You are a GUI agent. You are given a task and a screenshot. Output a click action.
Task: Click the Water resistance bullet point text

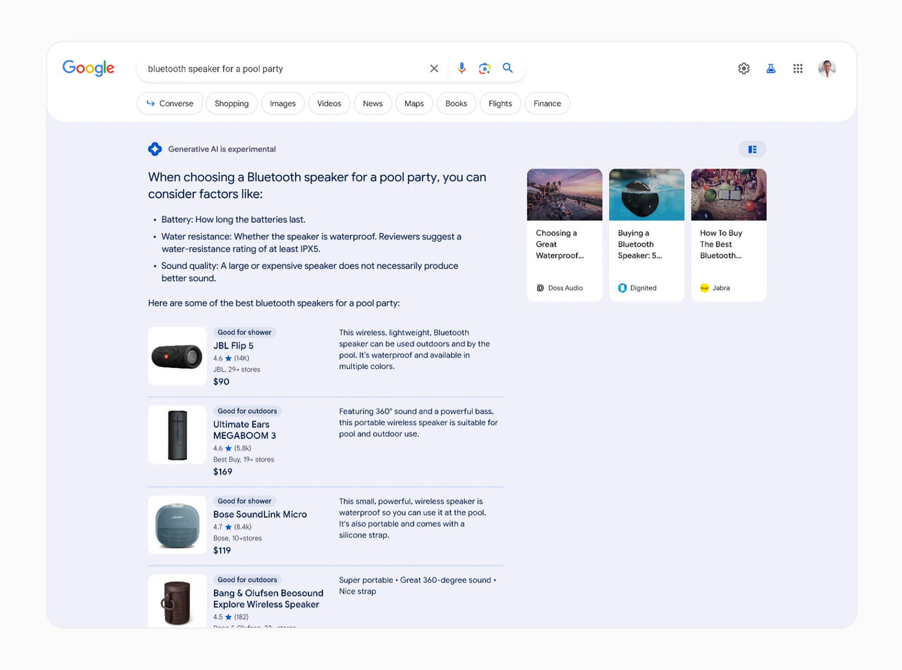point(311,243)
